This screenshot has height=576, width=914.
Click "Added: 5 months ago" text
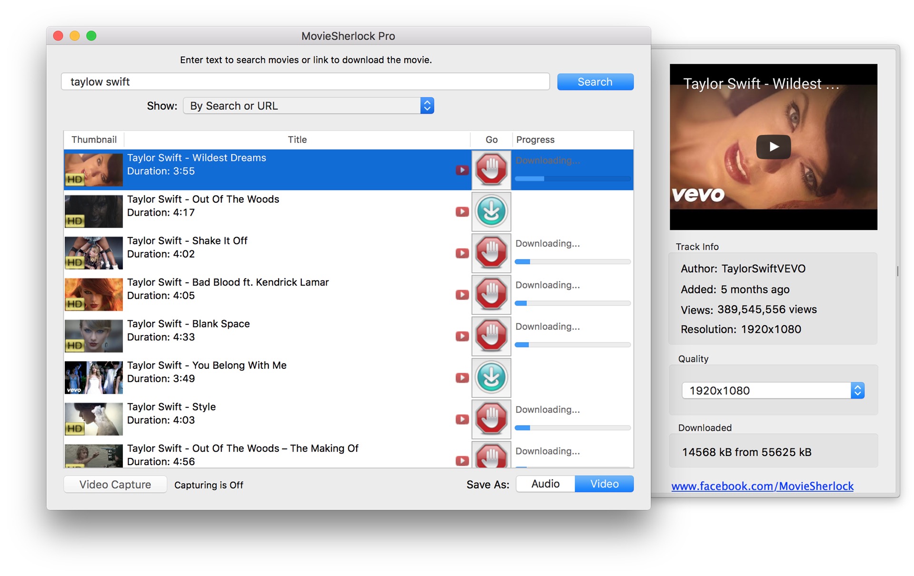(735, 289)
